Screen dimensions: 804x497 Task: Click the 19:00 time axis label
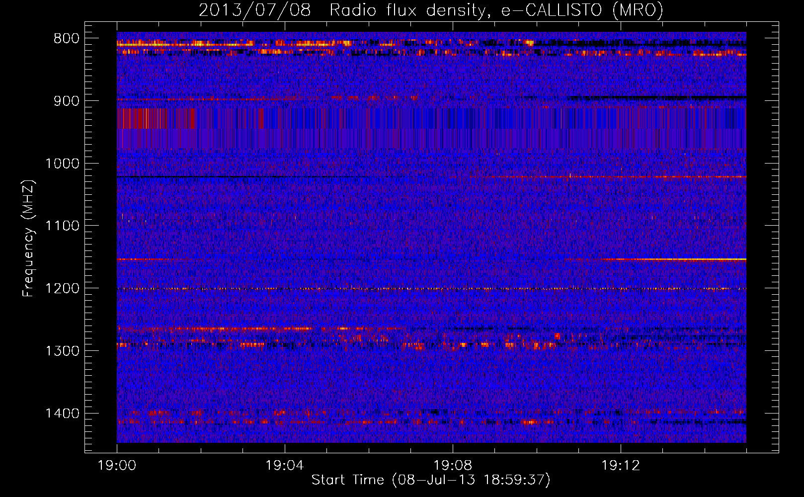coord(117,466)
